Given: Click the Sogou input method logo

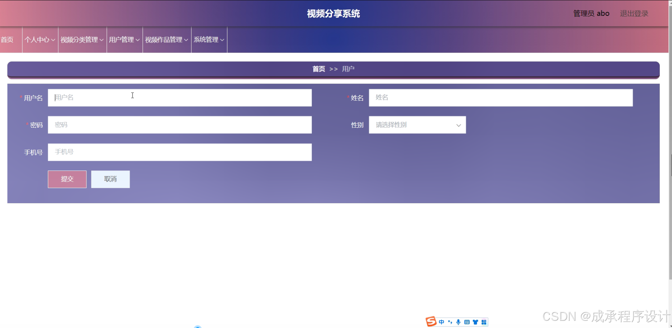Looking at the screenshot, I should click(x=431, y=322).
